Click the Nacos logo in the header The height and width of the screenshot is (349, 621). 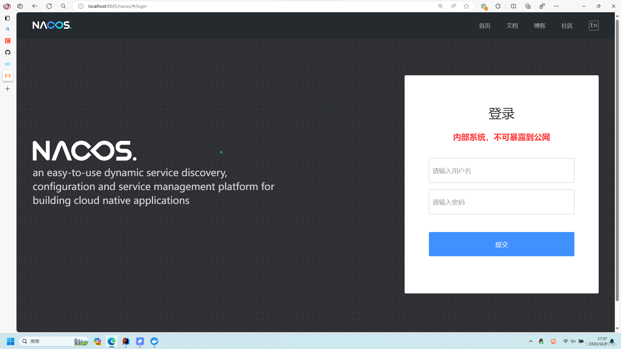pyautogui.click(x=52, y=25)
